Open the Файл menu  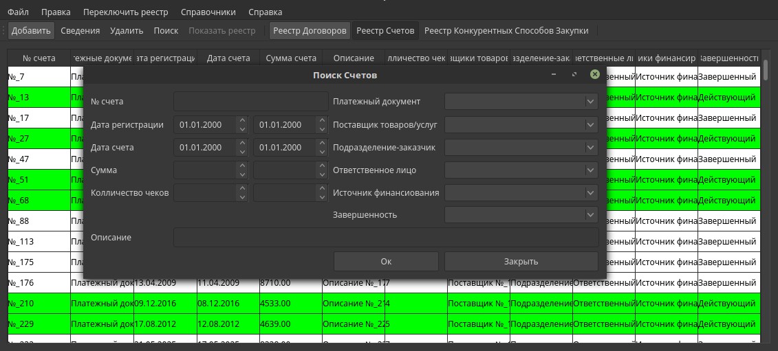(x=18, y=12)
